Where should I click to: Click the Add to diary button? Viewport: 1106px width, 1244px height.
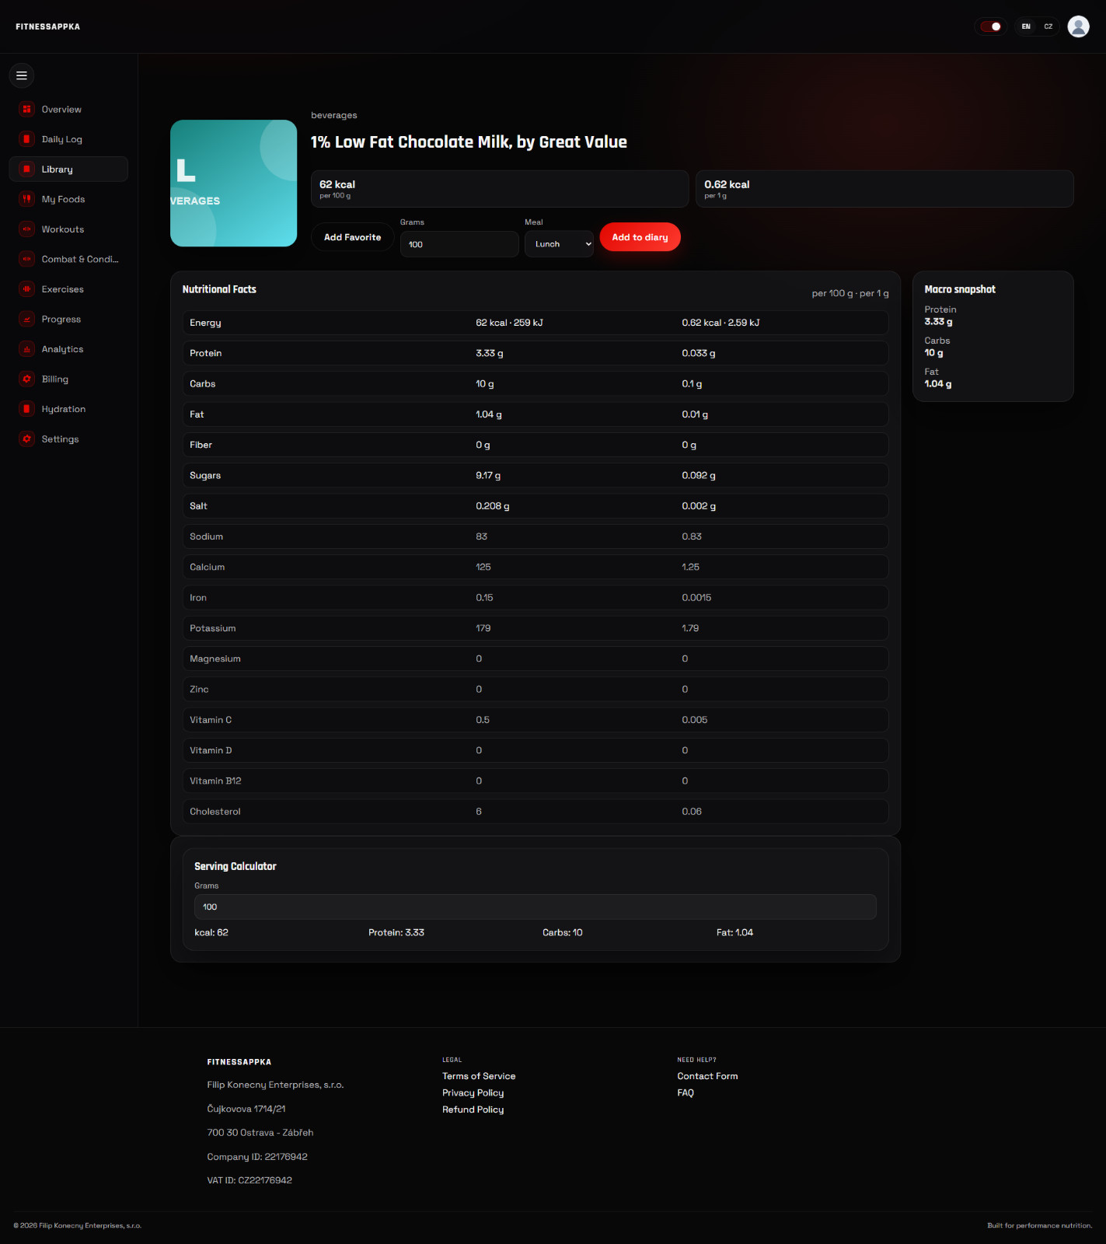click(640, 237)
